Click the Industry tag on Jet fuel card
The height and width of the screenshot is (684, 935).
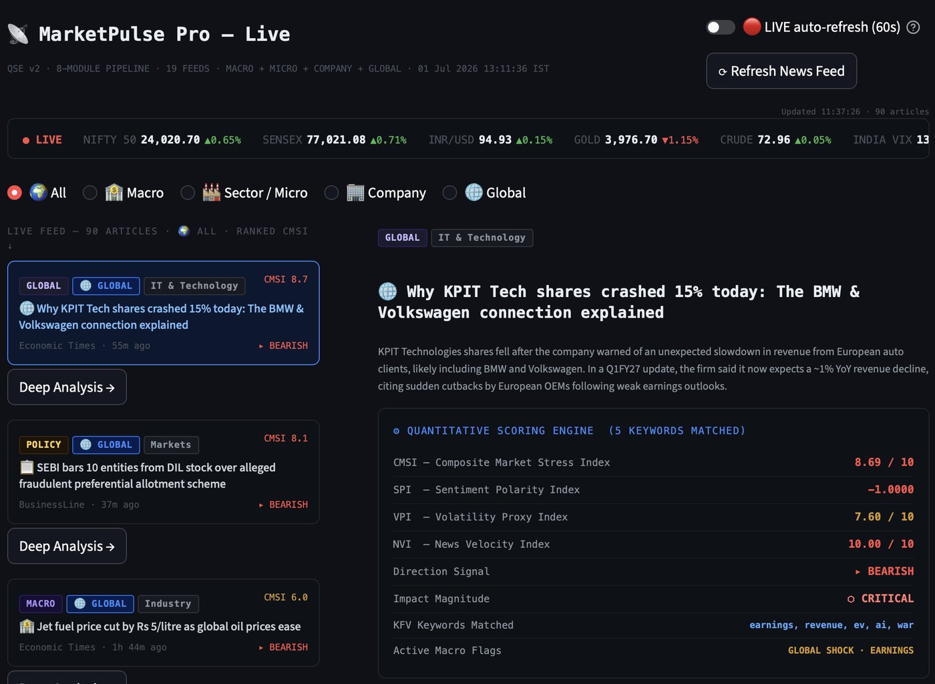coord(168,603)
